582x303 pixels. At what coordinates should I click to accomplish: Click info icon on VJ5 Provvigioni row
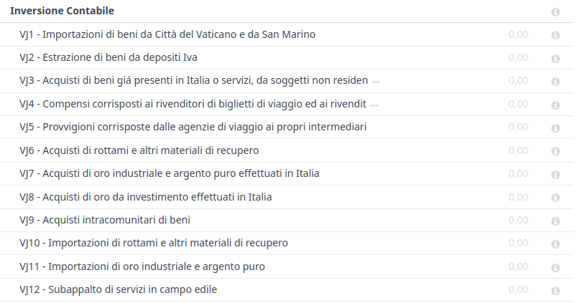click(x=555, y=128)
